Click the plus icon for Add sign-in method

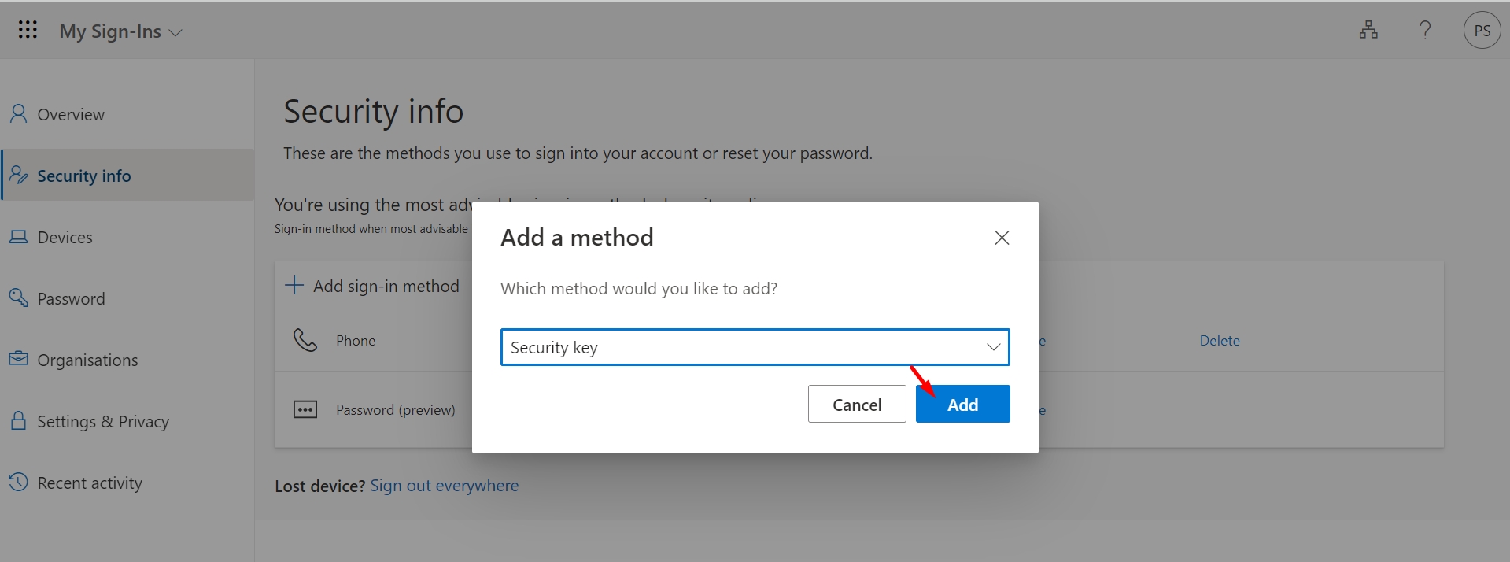tap(294, 285)
